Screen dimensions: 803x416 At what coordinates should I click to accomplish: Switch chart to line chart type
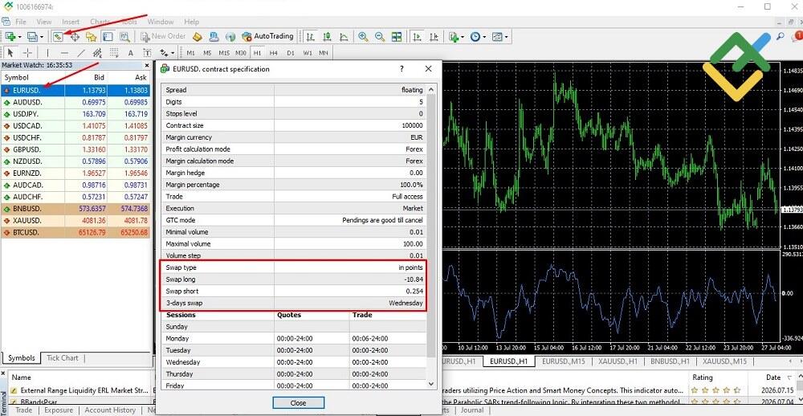344,36
